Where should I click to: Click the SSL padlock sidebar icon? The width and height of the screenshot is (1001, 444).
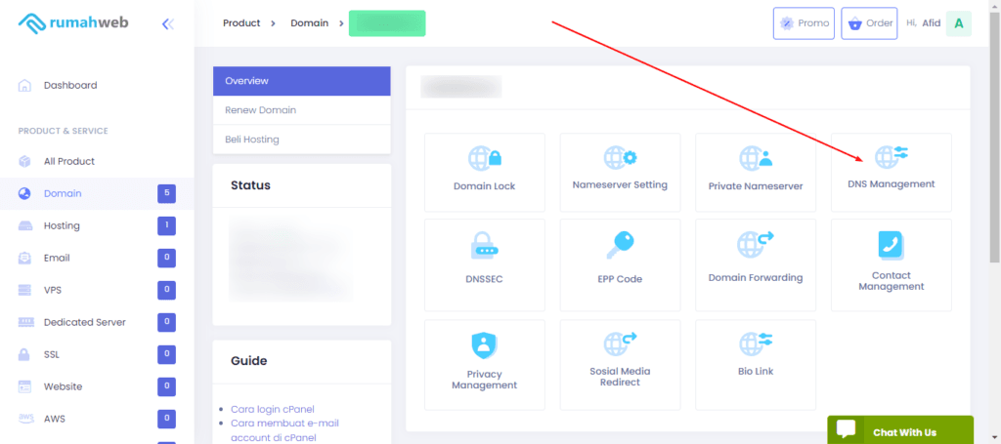pyautogui.click(x=24, y=354)
